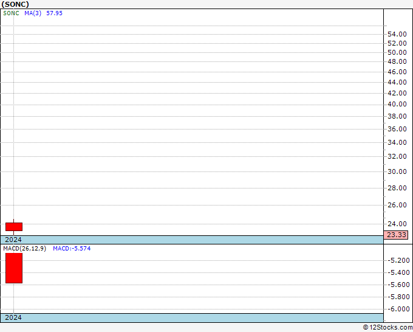Click the 42.00 price axis label
Screen dimensions: 413x332
397,93
